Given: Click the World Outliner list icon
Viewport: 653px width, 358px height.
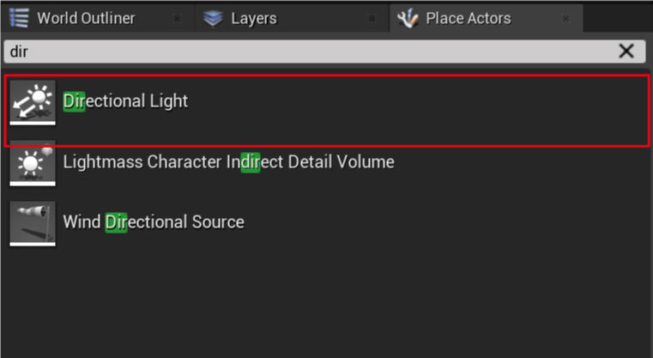Looking at the screenshot, I should coord(18,18).
